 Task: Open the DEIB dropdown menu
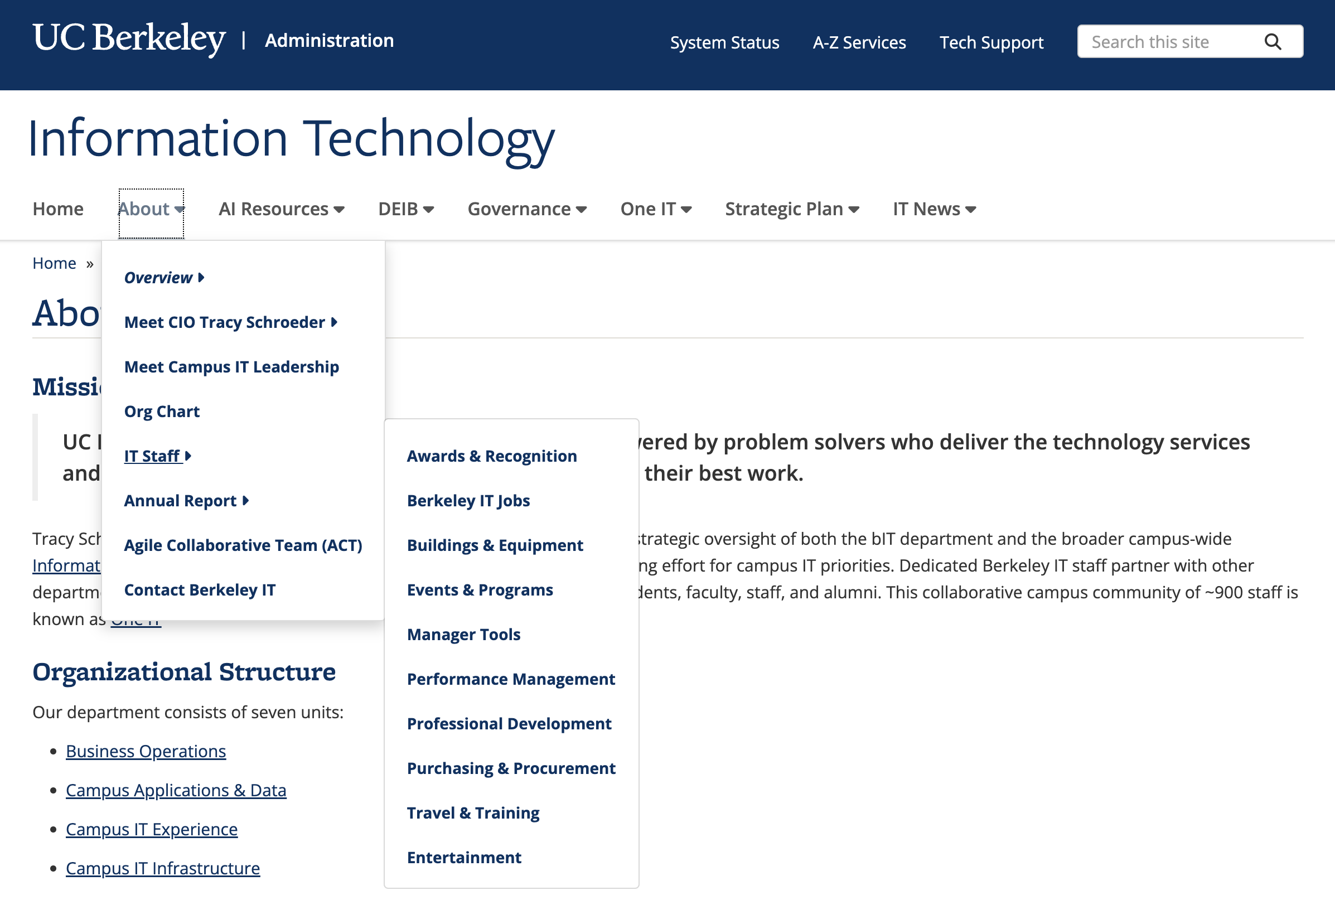(x=405, y=209)
